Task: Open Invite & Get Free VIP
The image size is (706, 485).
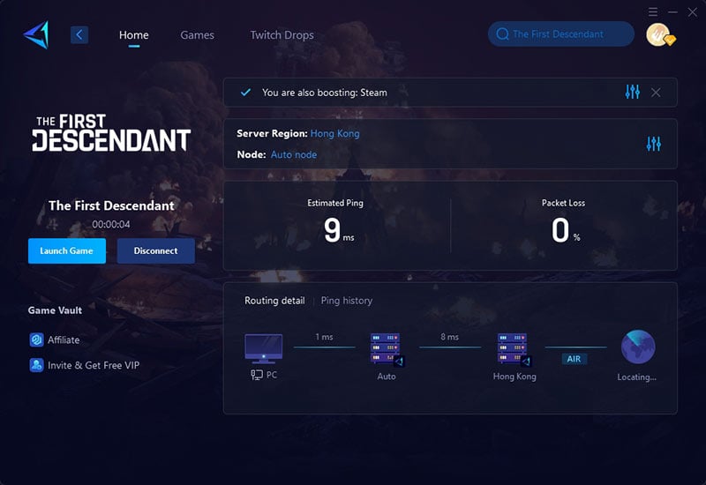Action: coord(94,365)
